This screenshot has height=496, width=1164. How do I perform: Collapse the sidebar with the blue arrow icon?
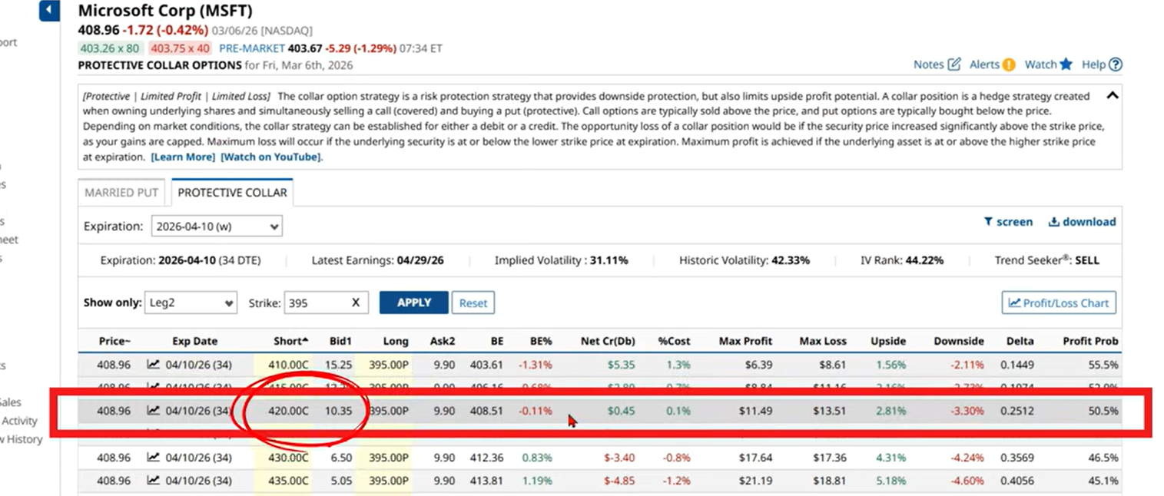coord(48,11)
